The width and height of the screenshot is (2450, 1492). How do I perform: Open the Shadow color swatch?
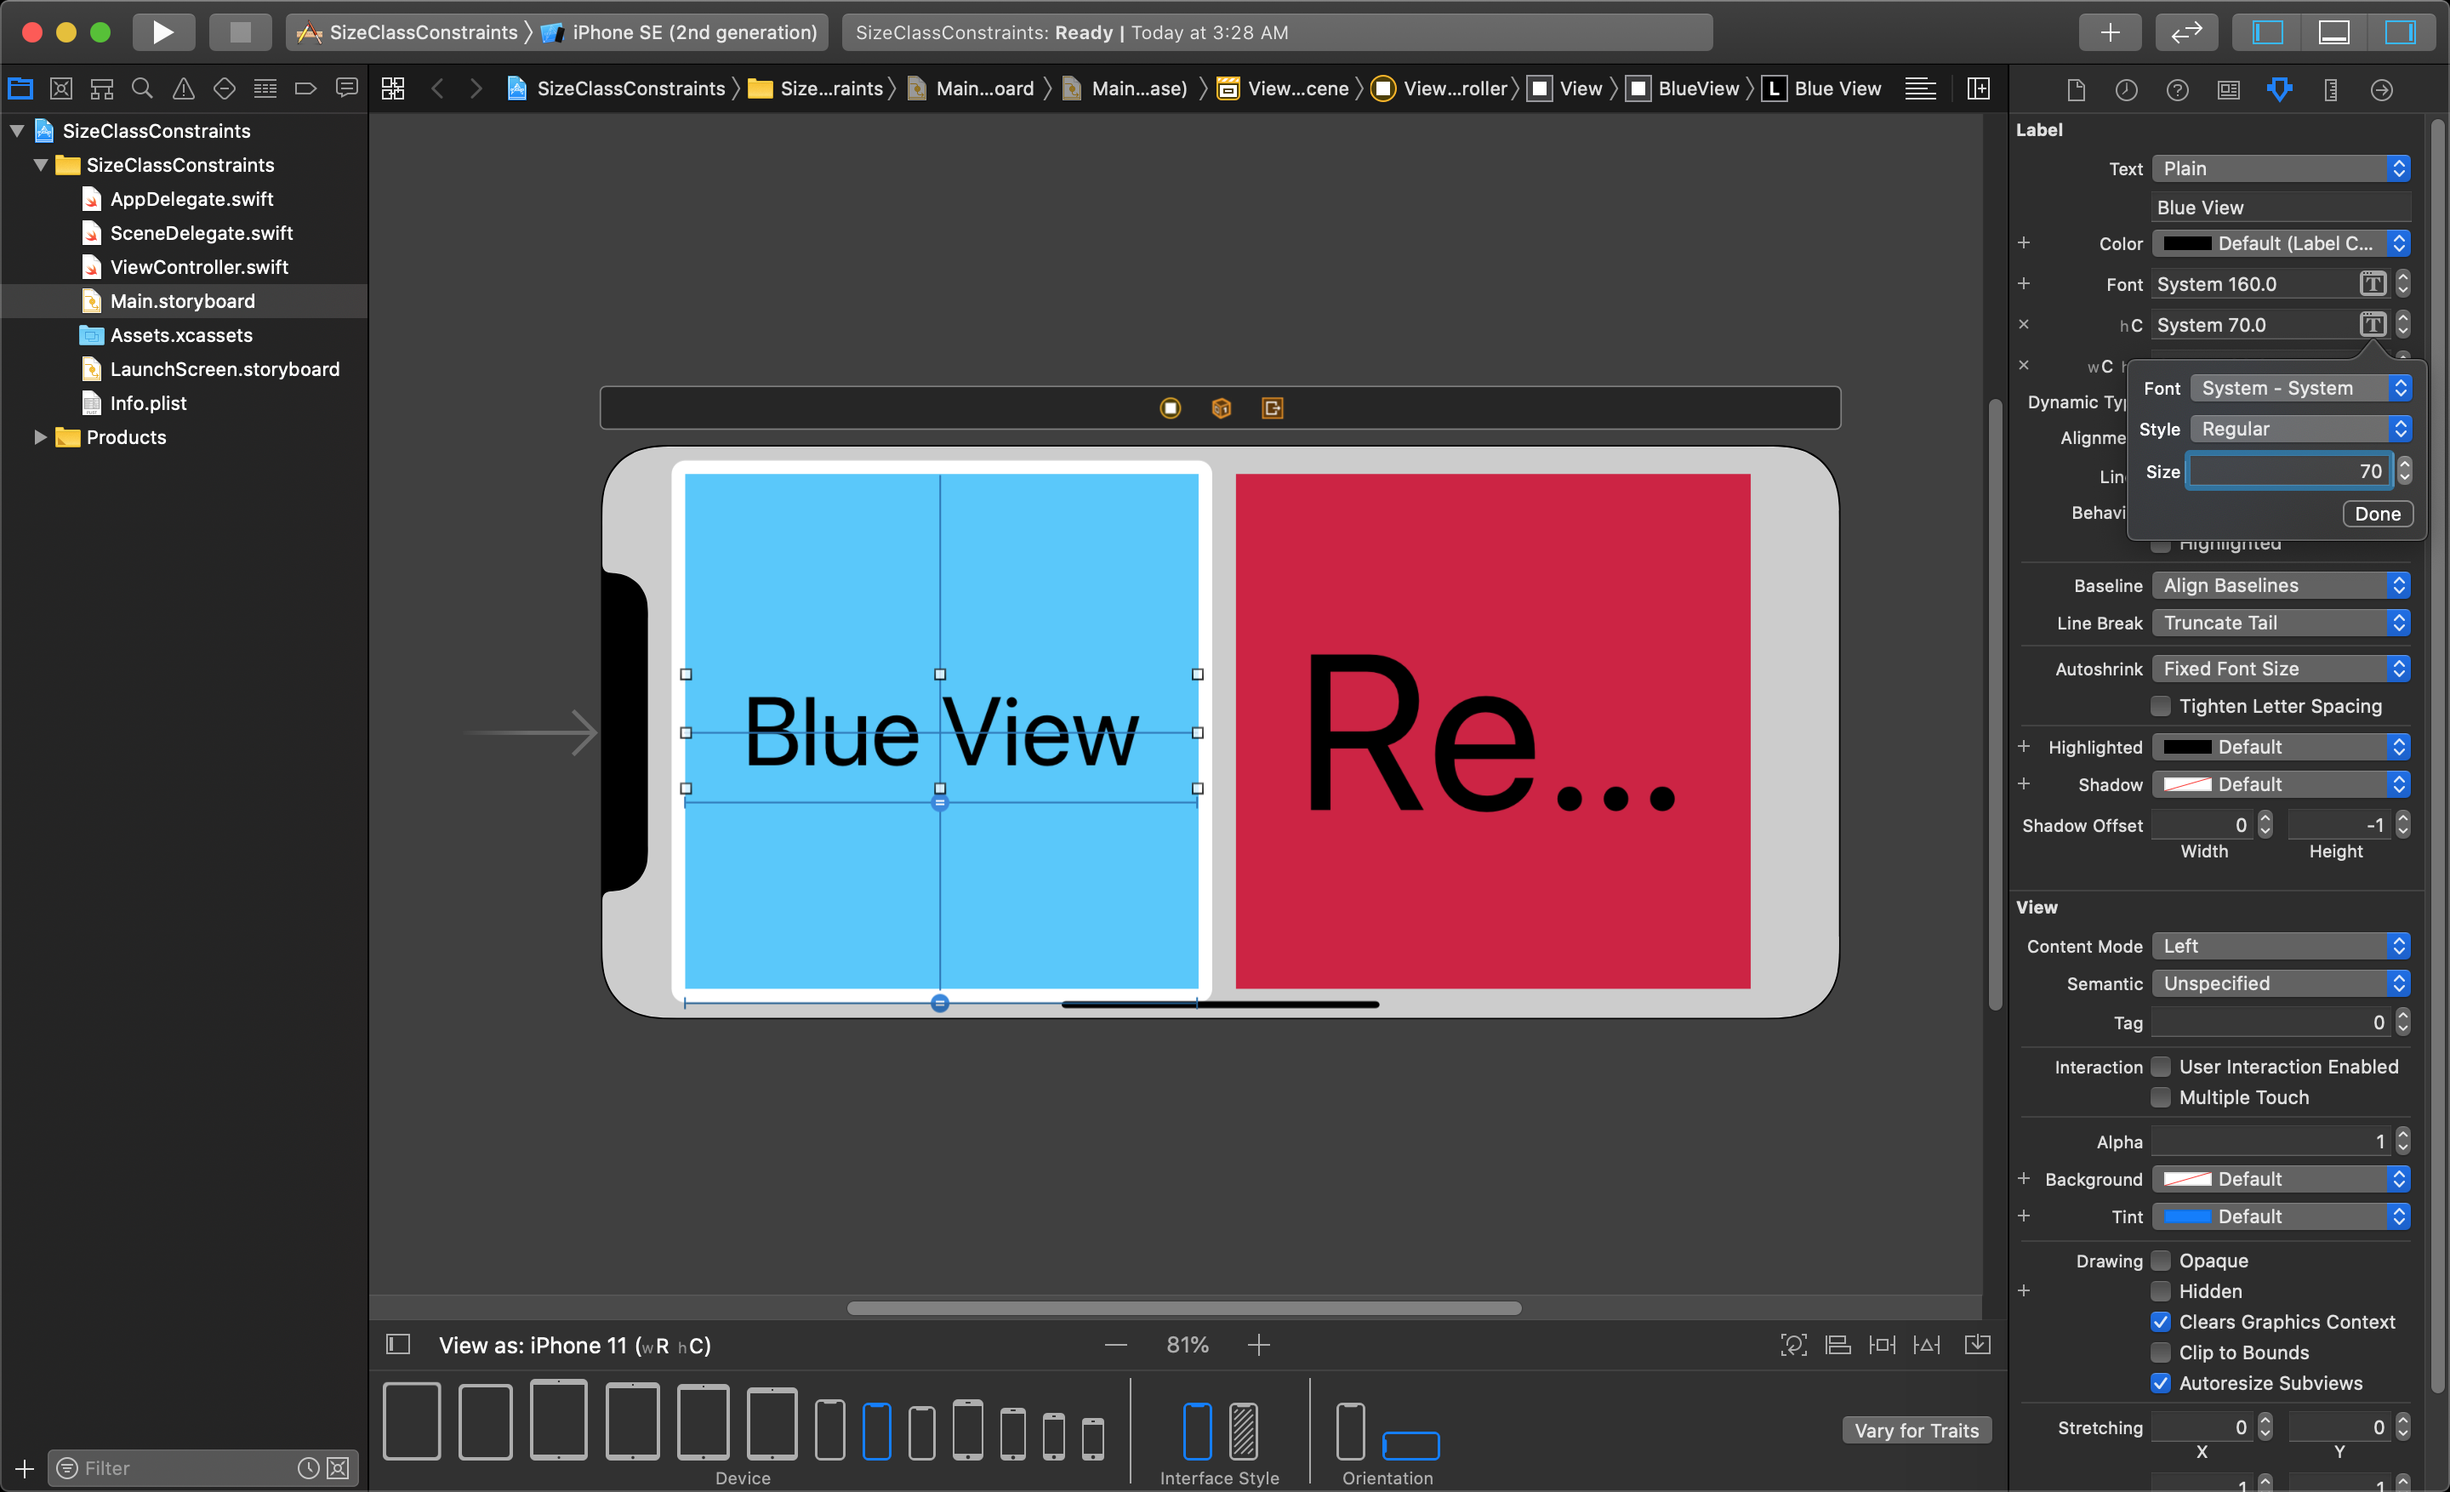[2187, 784]
